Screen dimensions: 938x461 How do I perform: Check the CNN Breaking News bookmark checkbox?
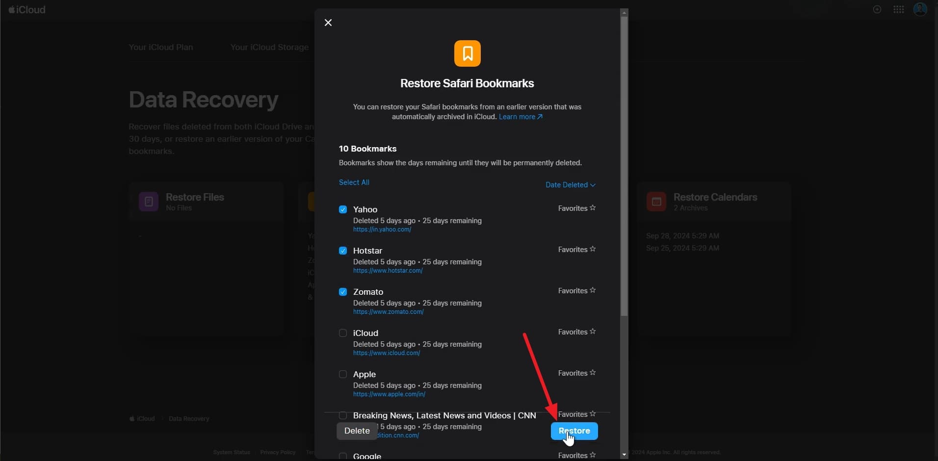pyautogui.click(x=343, y=415)
